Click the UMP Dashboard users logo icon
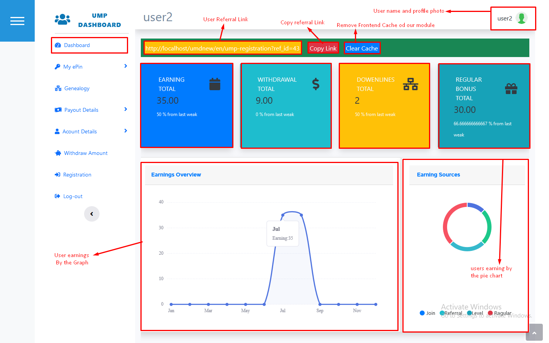Image resolution: width=549 pixels, height=343 pixels. pyautogui.click(x=63, y=19)
